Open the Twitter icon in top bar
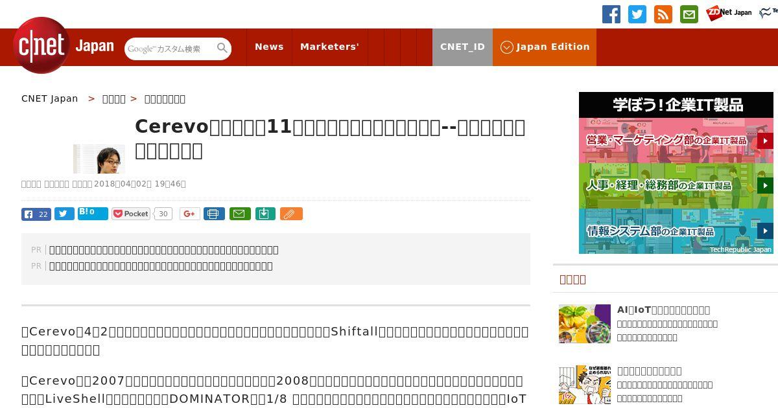Screen dimensions: 778x408 [x=637, y=14]
